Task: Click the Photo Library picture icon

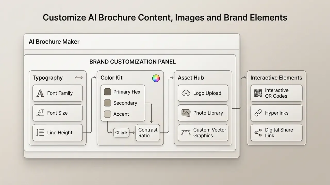Action: 186,113
